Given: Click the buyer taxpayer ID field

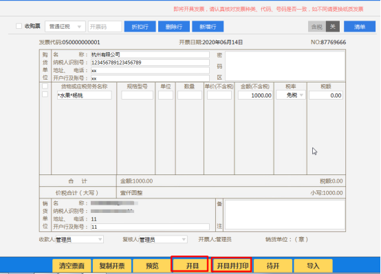Looking at the screenshot, I should point(150,62).
